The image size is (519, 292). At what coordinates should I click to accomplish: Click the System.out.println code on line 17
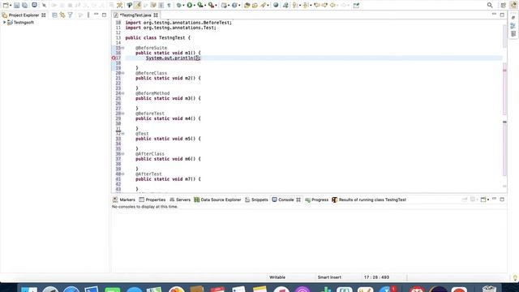click(173, 58)
